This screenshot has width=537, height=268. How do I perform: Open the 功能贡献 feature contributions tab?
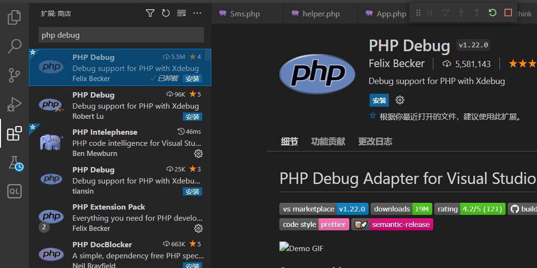tap(328, 141)
